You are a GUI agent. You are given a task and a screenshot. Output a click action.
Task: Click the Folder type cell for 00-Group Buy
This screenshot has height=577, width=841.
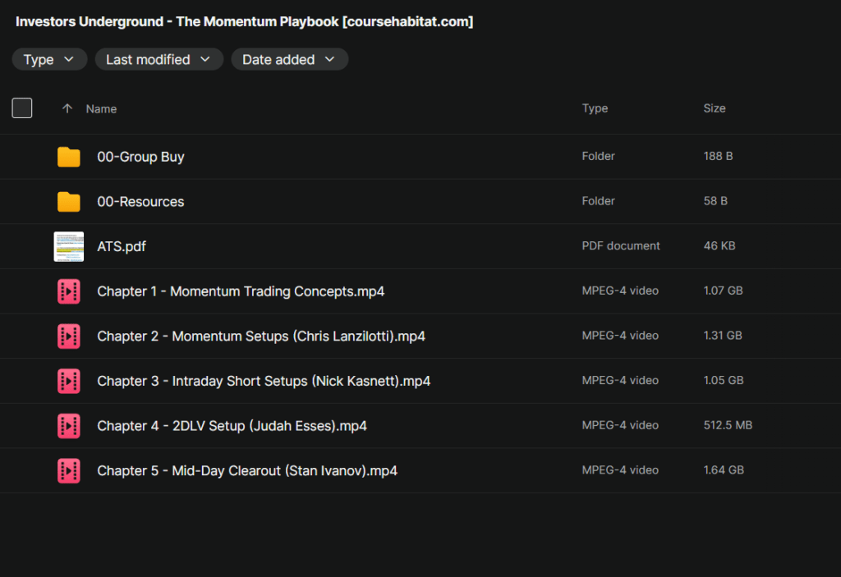coord(599,156)
